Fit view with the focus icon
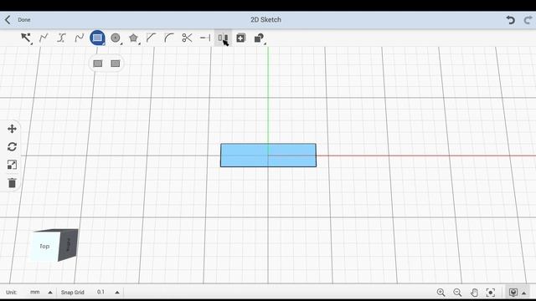536x301 pixels. (491, 293)
